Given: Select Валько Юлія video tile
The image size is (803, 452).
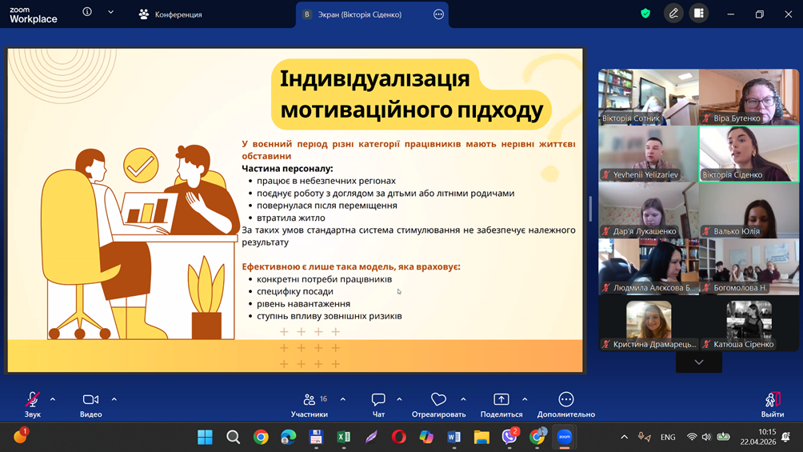Looking at the screenshot, I should (x=749, y=210).
